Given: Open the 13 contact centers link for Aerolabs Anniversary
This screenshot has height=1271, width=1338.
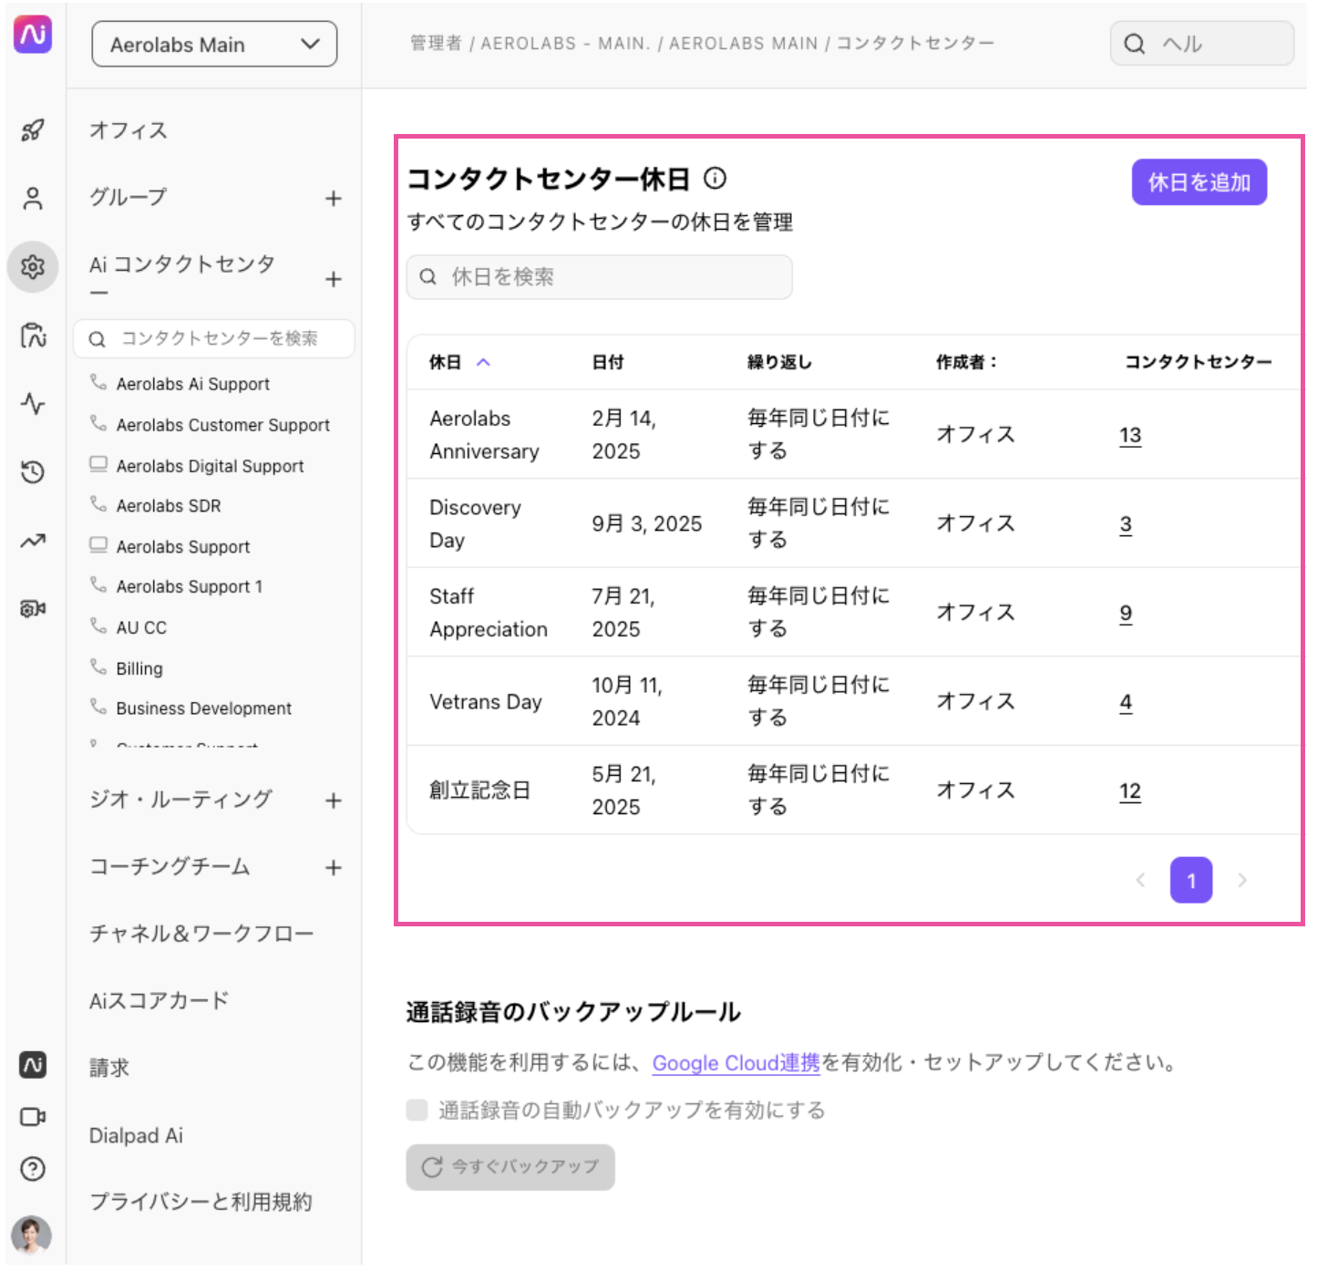Looking at the screenshot, I should (1130, 435).
